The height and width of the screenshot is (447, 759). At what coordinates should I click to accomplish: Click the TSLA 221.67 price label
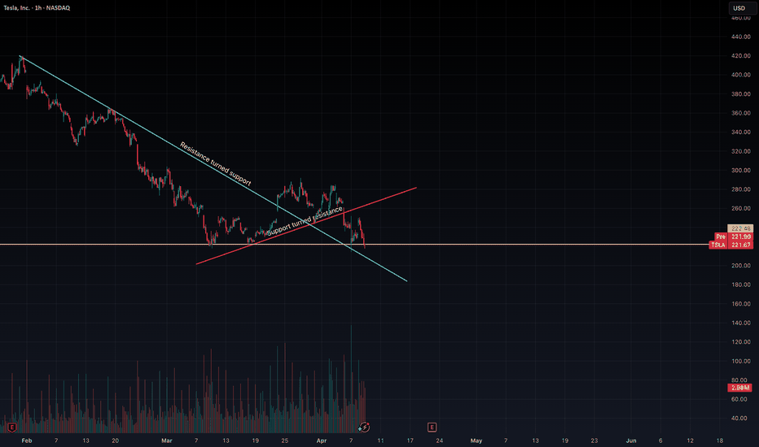point(731,245)
